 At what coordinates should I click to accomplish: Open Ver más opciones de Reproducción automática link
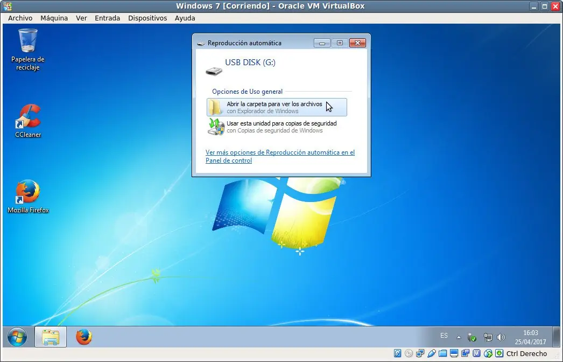280,156
